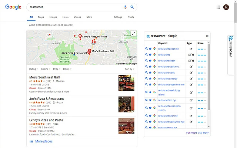
Task: Click the Keyword column header
Action: point(163,43)
